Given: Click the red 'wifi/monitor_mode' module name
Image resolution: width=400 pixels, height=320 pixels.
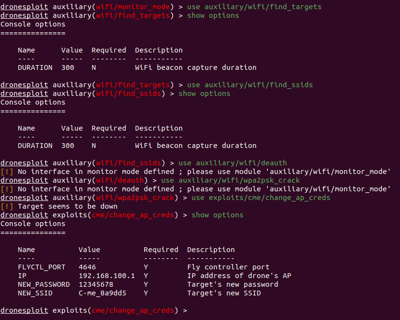Looking at the screenshot, I should coord(133,7).
